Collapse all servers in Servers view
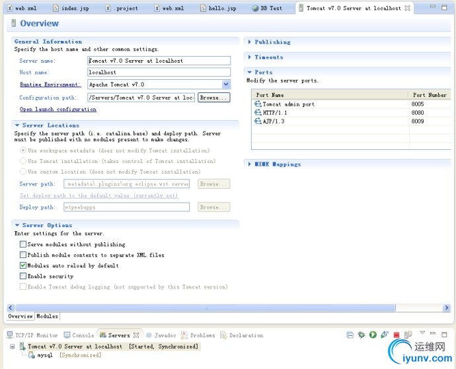456x369 pixels. point(350,335)
